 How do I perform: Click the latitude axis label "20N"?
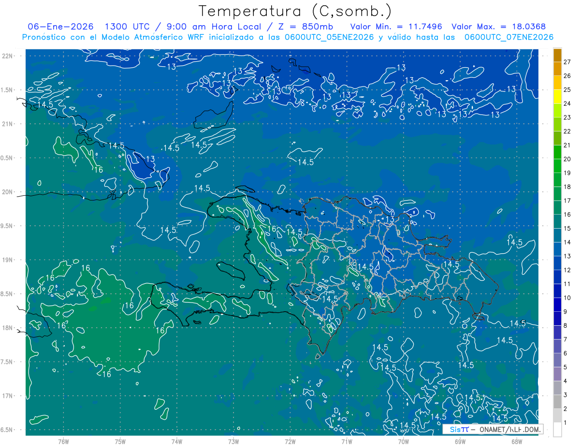[7, 192]
